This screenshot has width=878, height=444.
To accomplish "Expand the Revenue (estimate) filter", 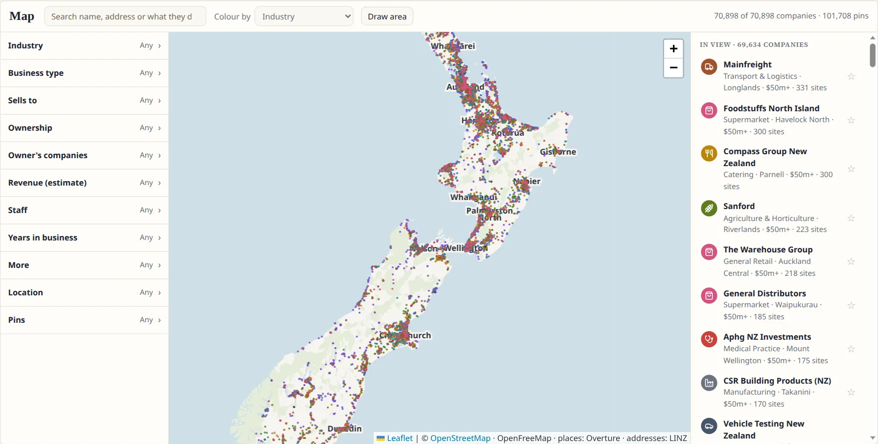I will [84, 183].
